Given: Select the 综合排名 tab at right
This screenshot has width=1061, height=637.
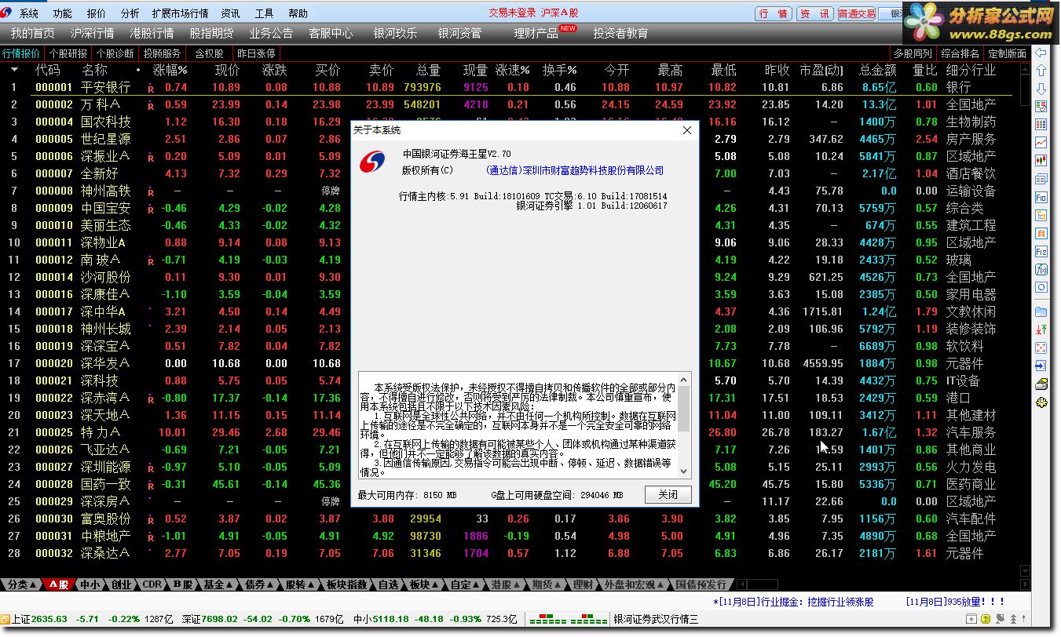Looking at the screenshot, I should [960, 54].
